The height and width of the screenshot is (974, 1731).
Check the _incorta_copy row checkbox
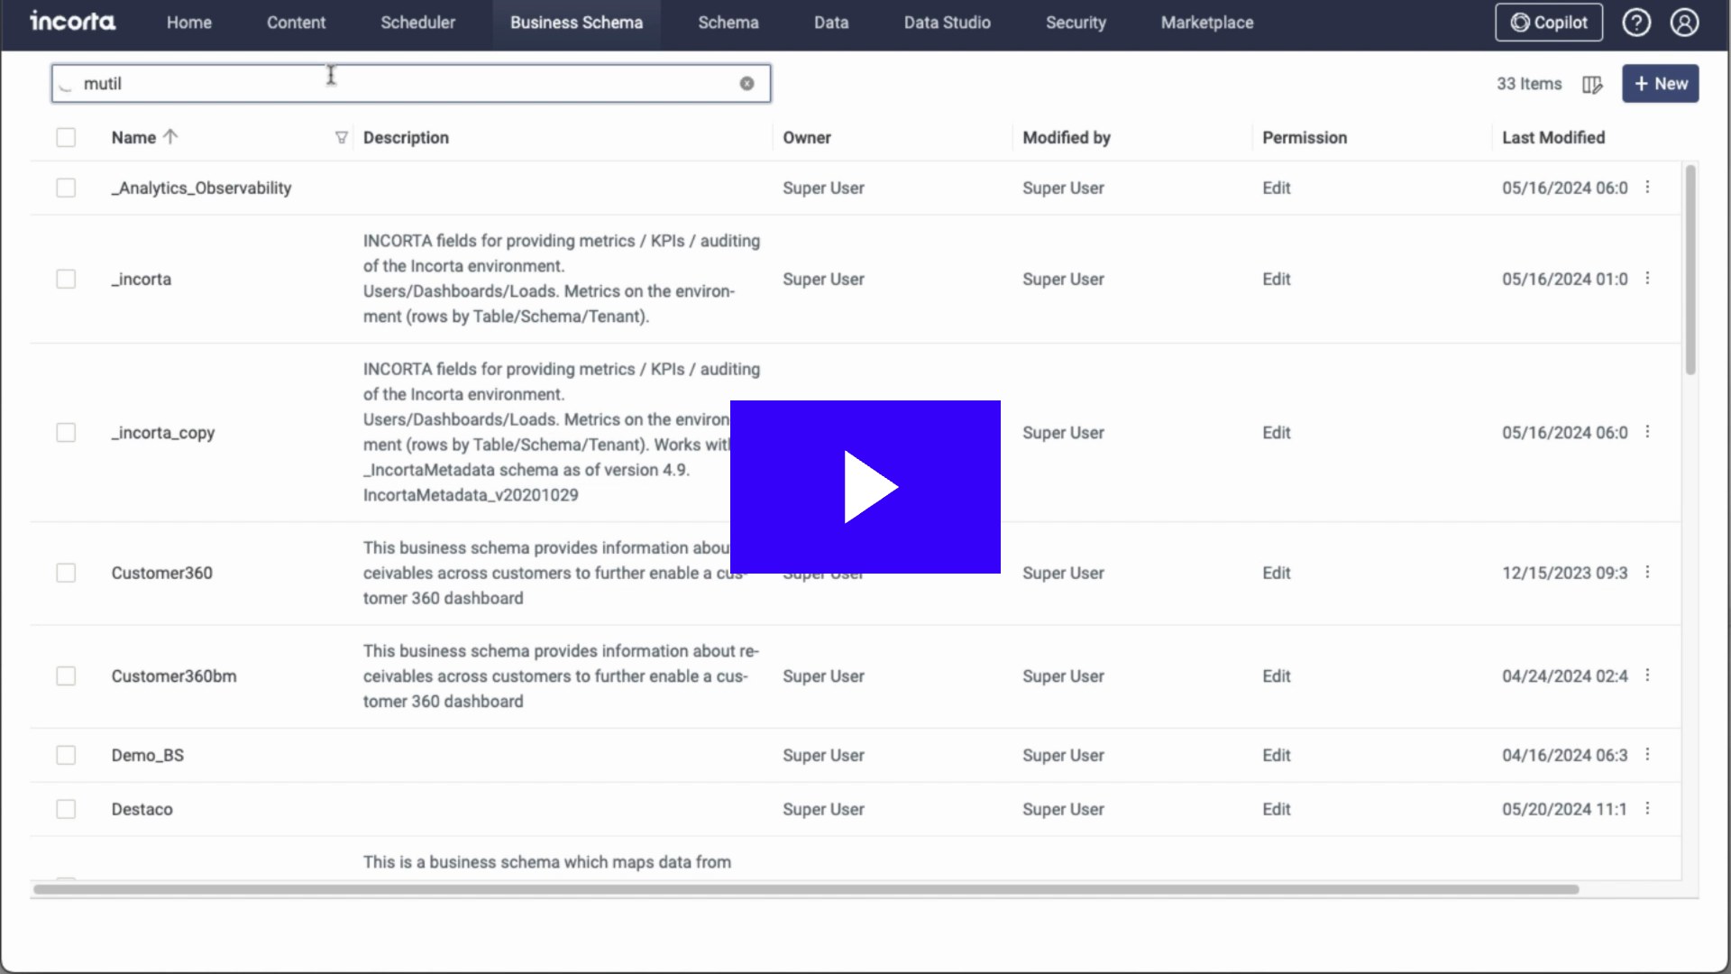click(x=66, y=433)
